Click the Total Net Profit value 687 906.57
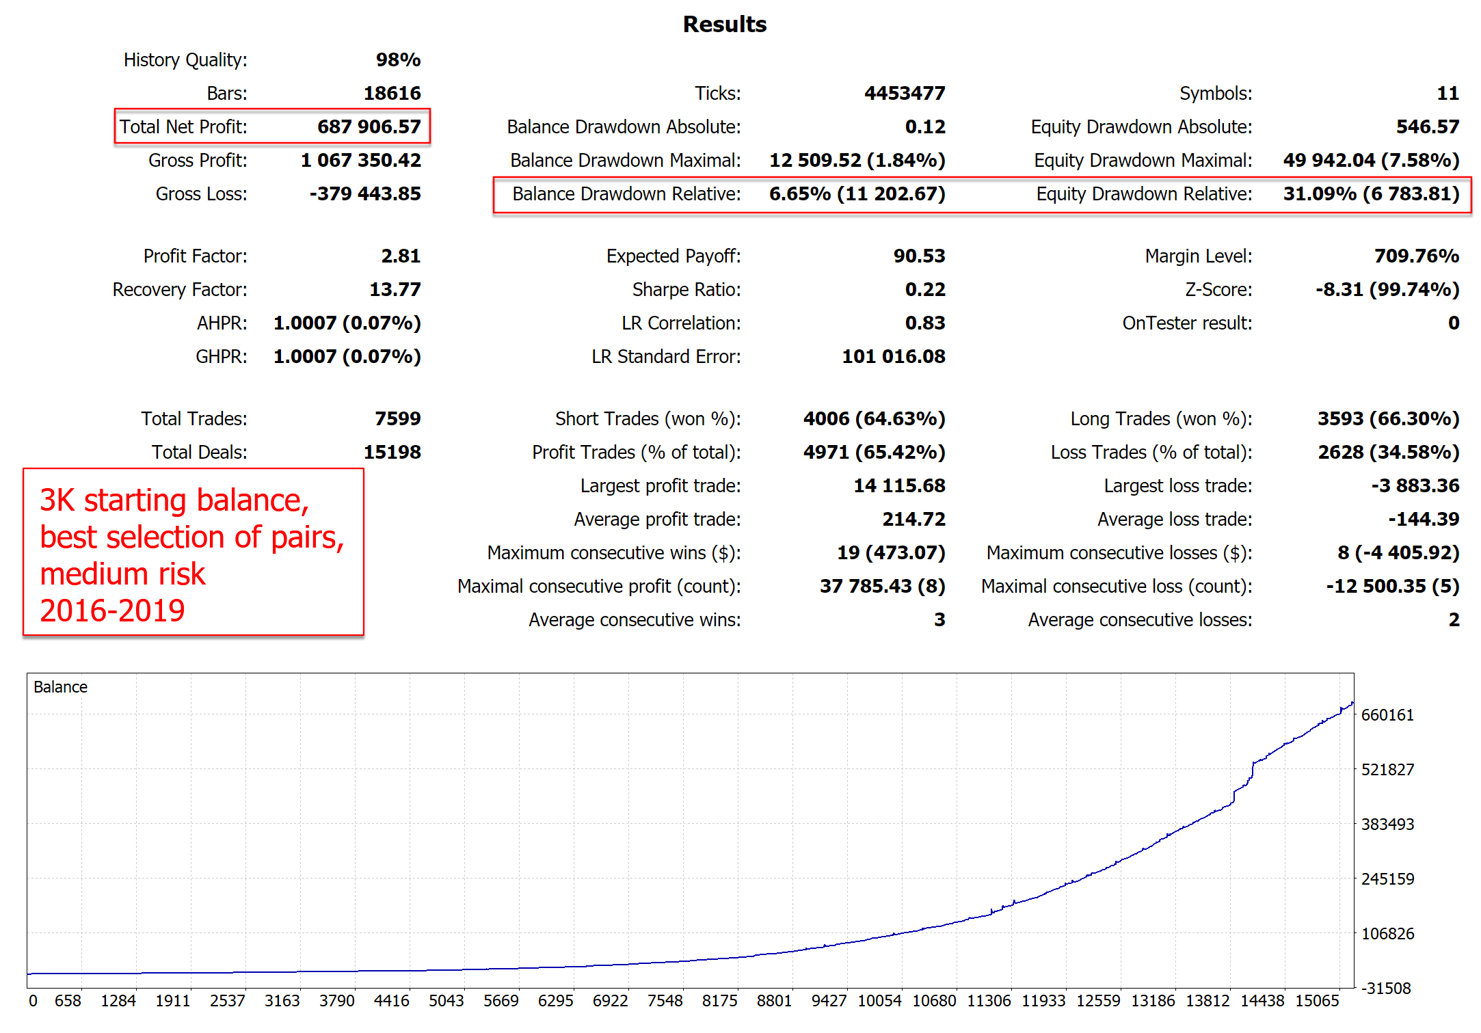The width and height of the screenshot is (1481, 1033). [x=369, y=126]
